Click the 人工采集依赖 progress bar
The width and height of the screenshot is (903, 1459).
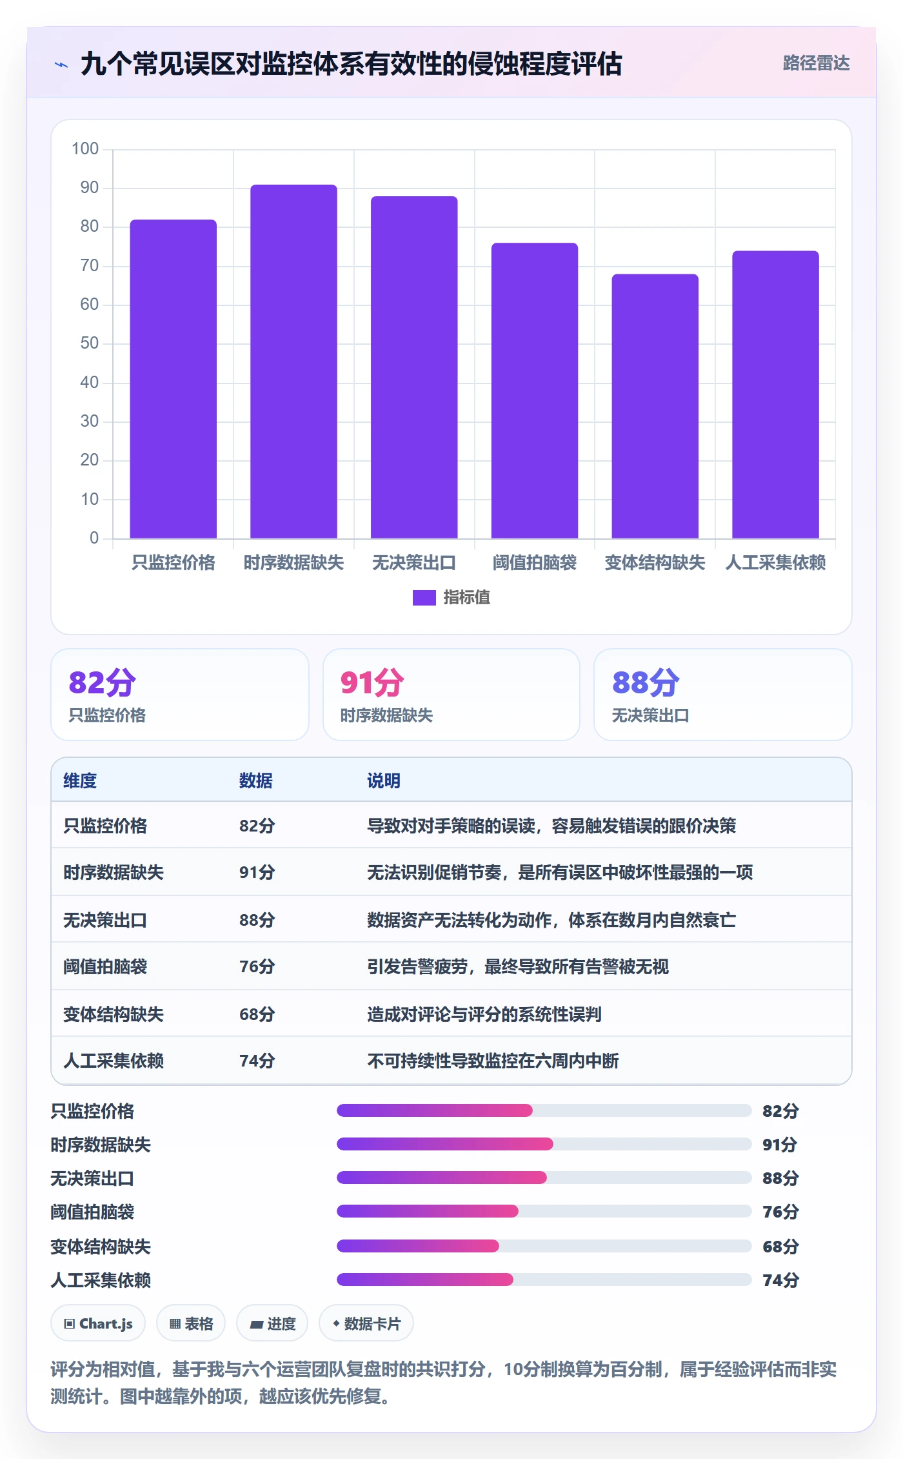click(544, 1280)
